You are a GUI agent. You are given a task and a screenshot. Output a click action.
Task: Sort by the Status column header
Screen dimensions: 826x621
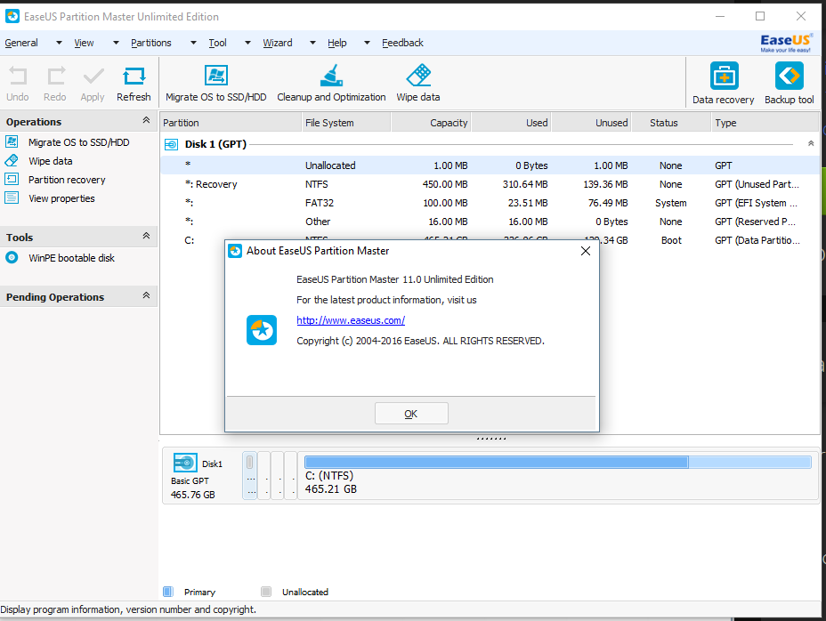(x=672, y=123)
